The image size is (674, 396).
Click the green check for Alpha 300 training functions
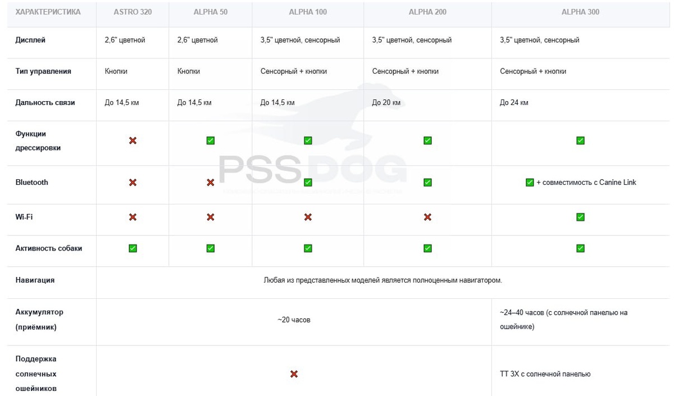click(580, 140)
